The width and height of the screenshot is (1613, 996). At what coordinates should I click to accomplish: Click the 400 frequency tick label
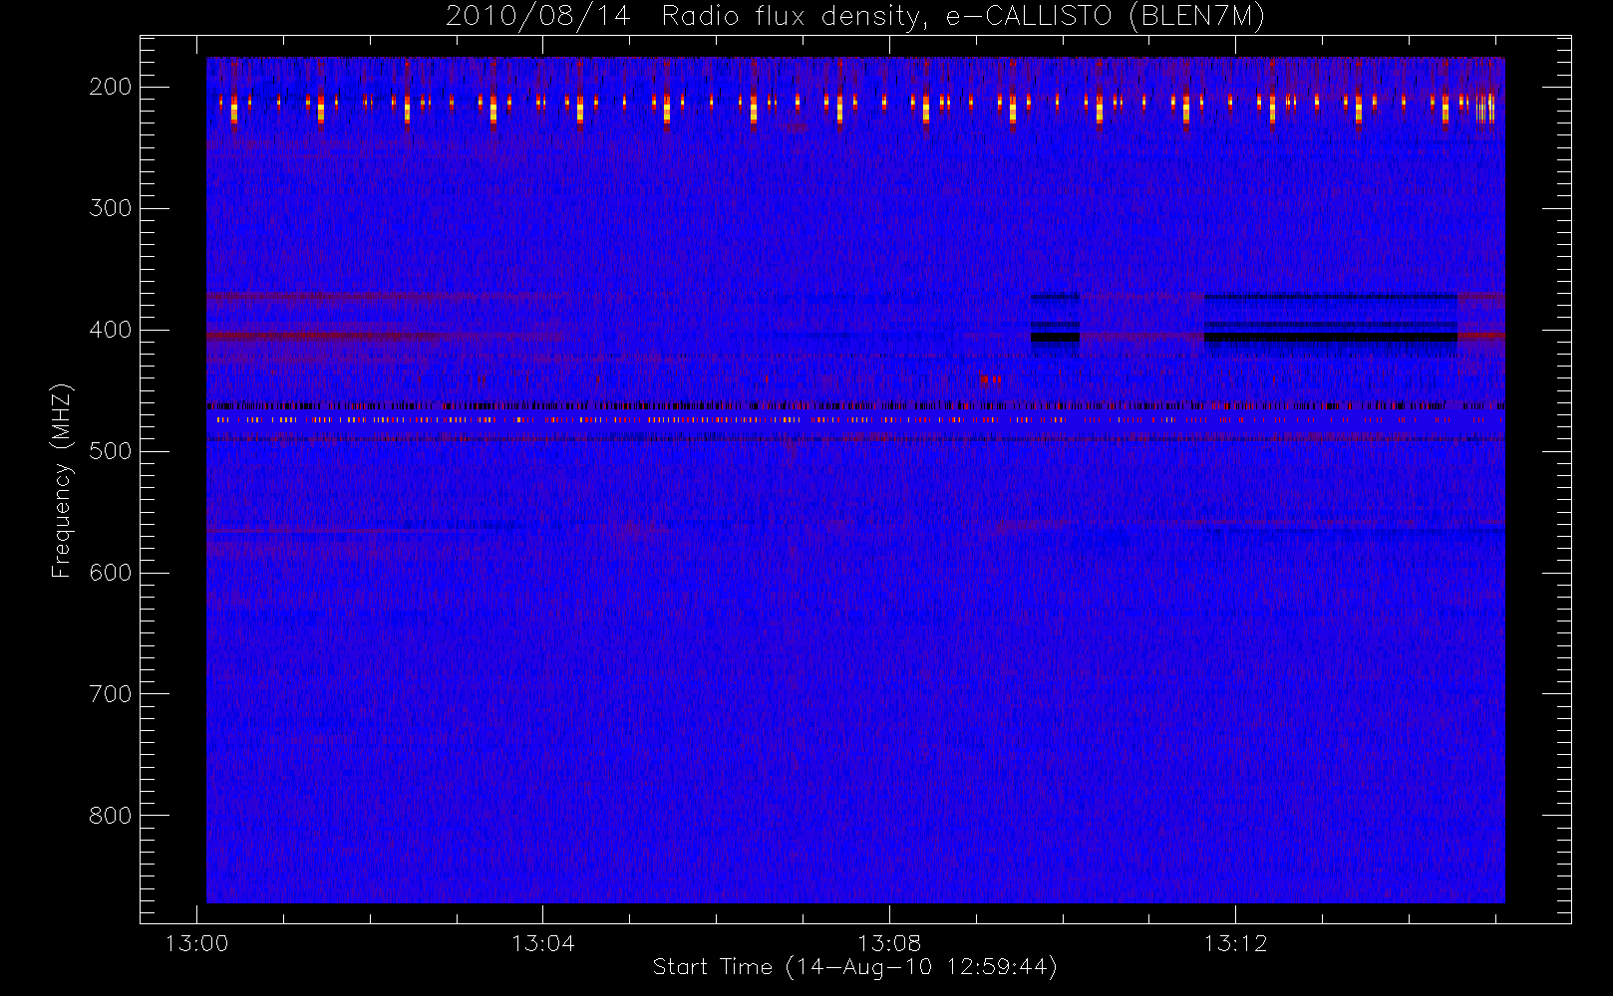[111, 330]
